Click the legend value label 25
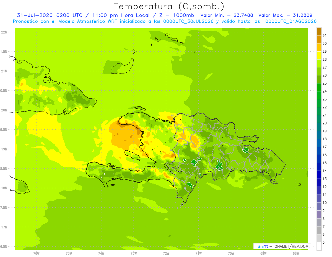The width and height of the screenshot is (332, 257). coord(325,83)
